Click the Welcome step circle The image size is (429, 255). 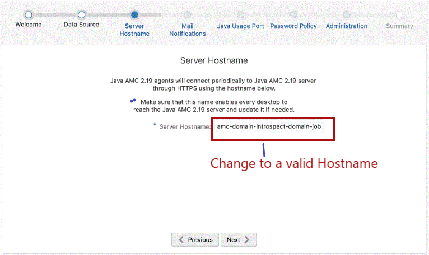coord(29,15)
